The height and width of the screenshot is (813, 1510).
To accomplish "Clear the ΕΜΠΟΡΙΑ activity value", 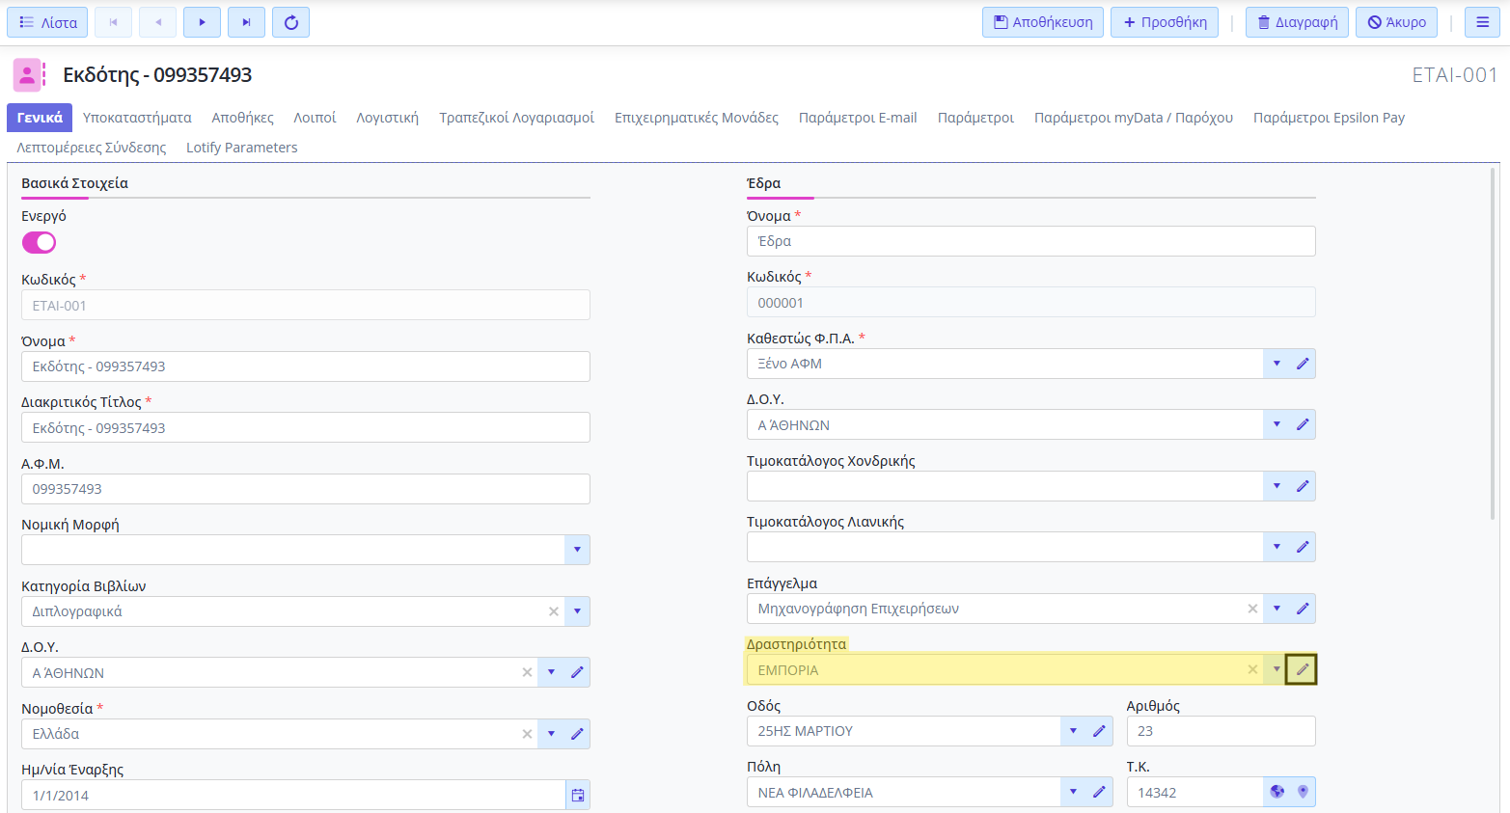I will [1252, 669].
